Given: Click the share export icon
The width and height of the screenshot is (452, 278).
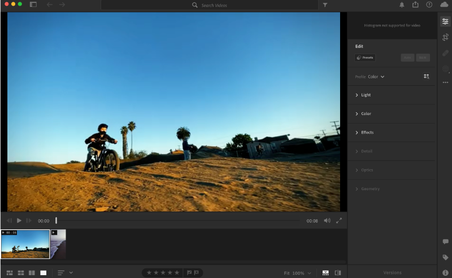Looking at the screenshot, I should pos(415,5).
